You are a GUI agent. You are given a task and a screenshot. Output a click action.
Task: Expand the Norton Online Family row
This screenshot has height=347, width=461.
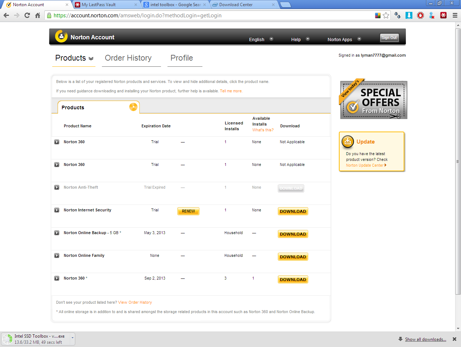[x=57, y=255]
